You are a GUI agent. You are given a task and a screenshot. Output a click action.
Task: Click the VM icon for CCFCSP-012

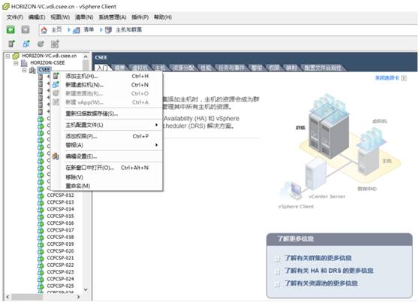pyautogui.click(x=41, y=195)
